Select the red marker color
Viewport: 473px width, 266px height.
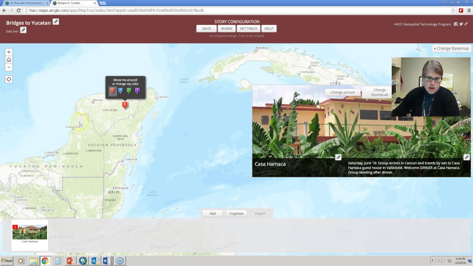coord(112,91)
